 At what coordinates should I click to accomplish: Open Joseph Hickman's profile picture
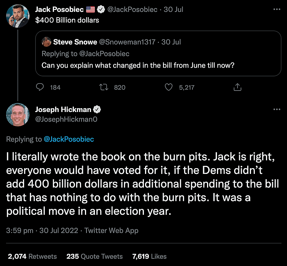click(x=18, y=114)
